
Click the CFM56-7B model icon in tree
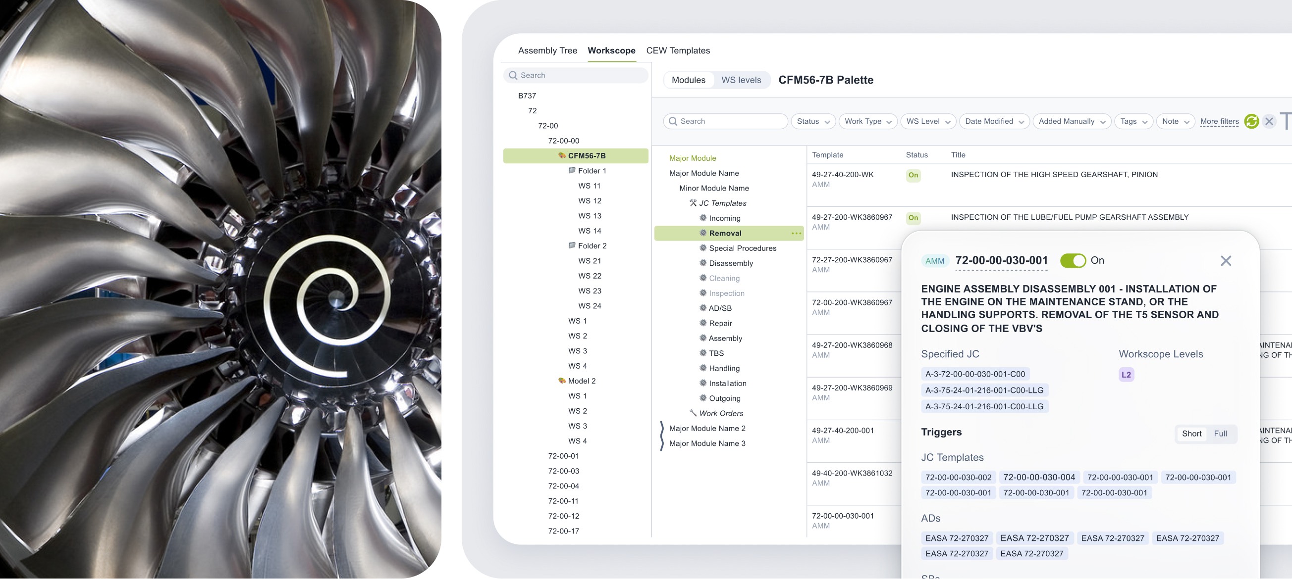point(562,156)
